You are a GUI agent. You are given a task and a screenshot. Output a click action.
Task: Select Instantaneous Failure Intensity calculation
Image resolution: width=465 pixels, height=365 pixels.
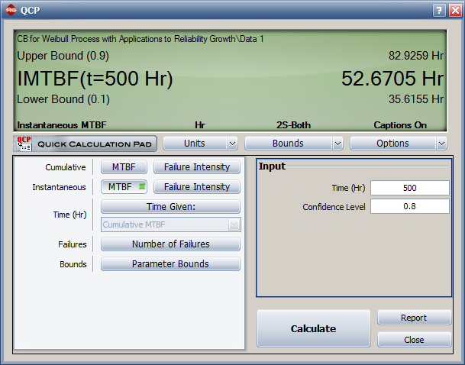(197, 187)
